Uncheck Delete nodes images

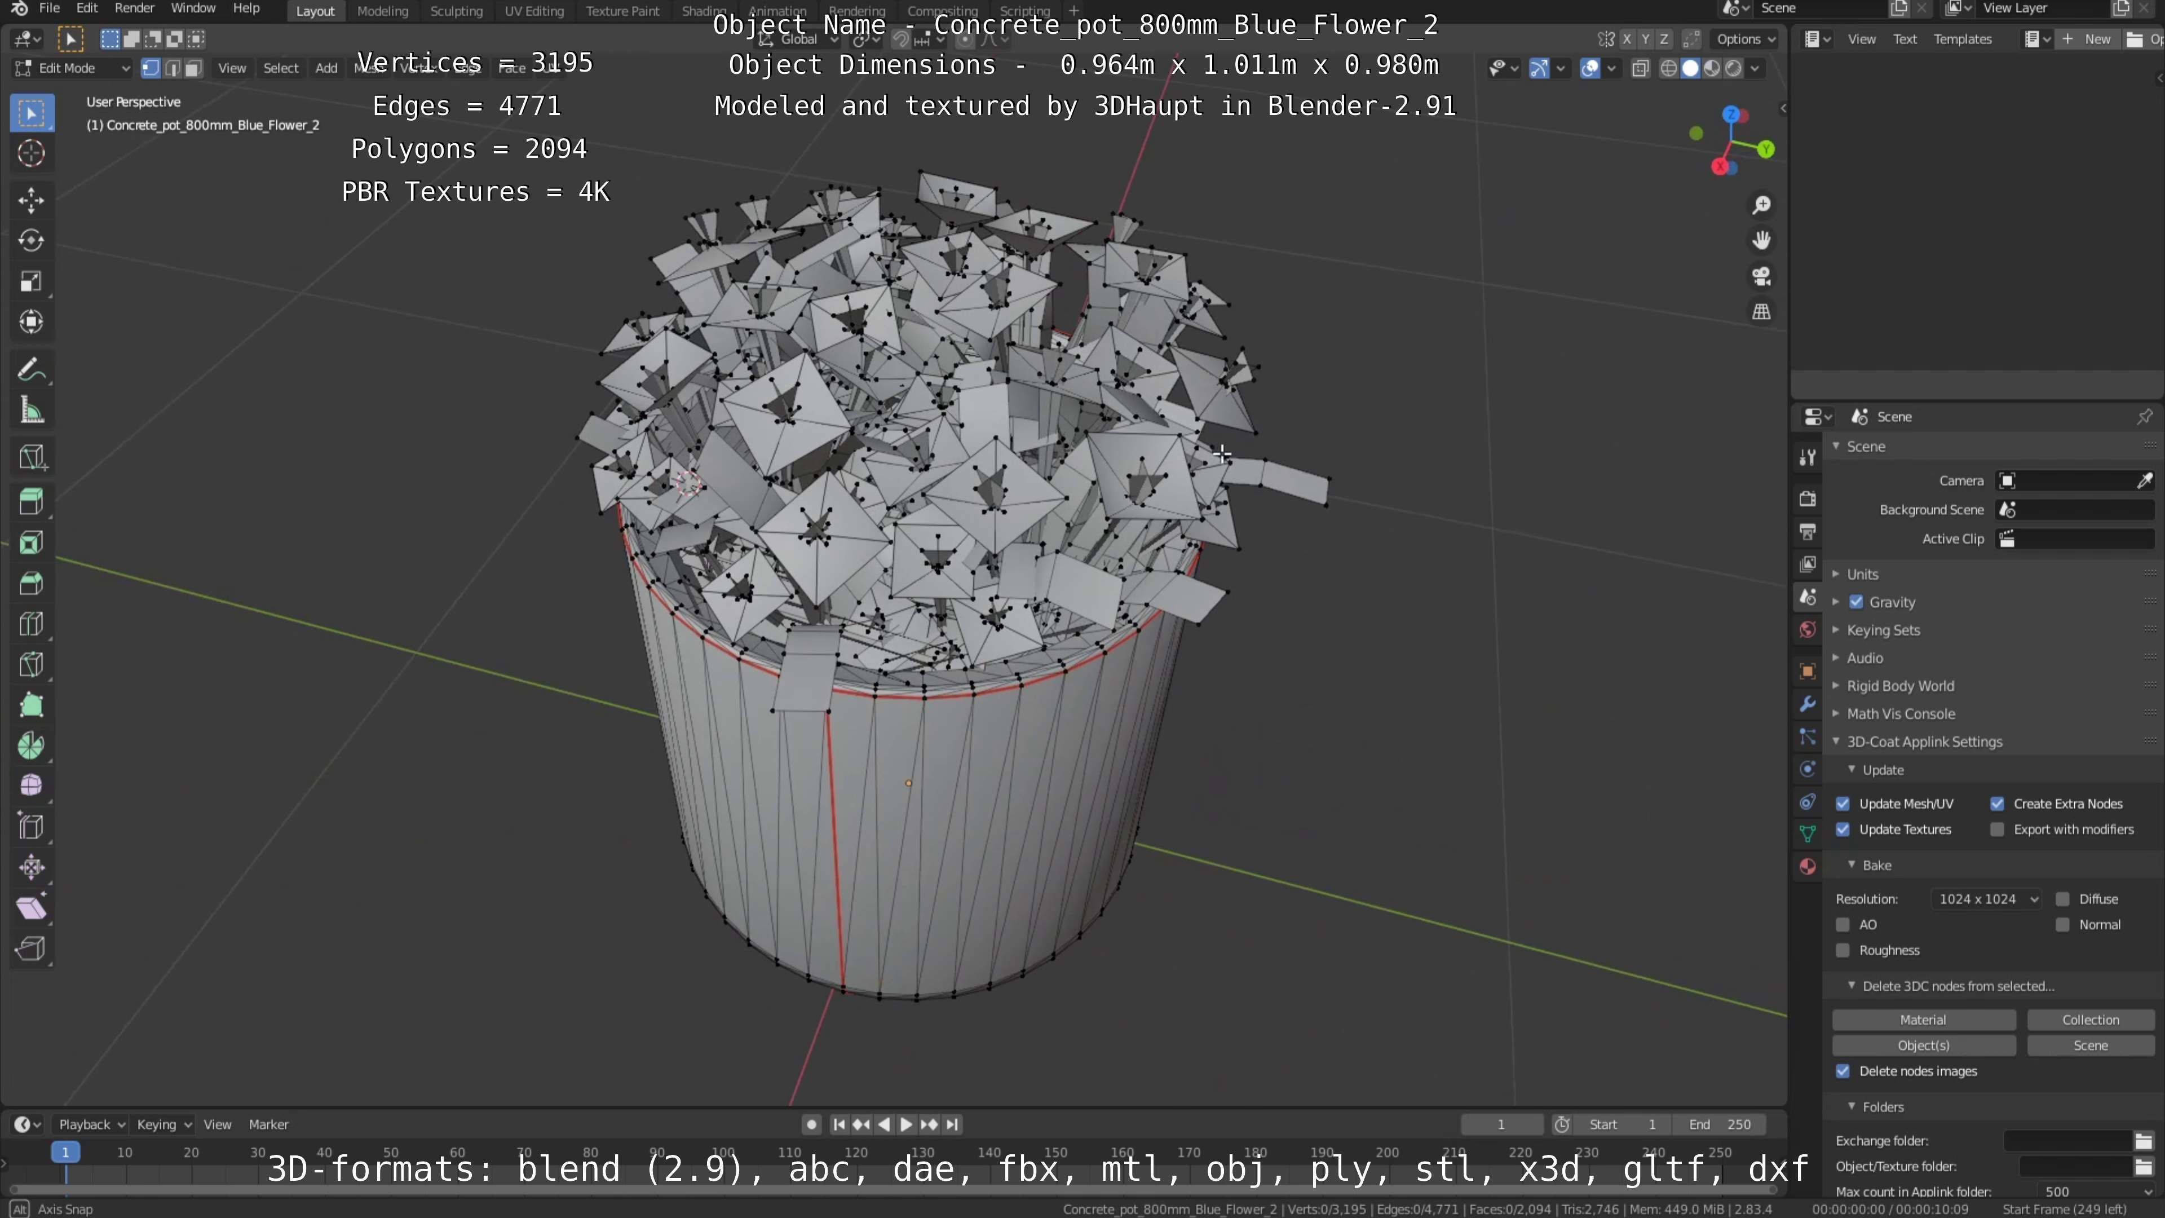click(1843, 1072)
